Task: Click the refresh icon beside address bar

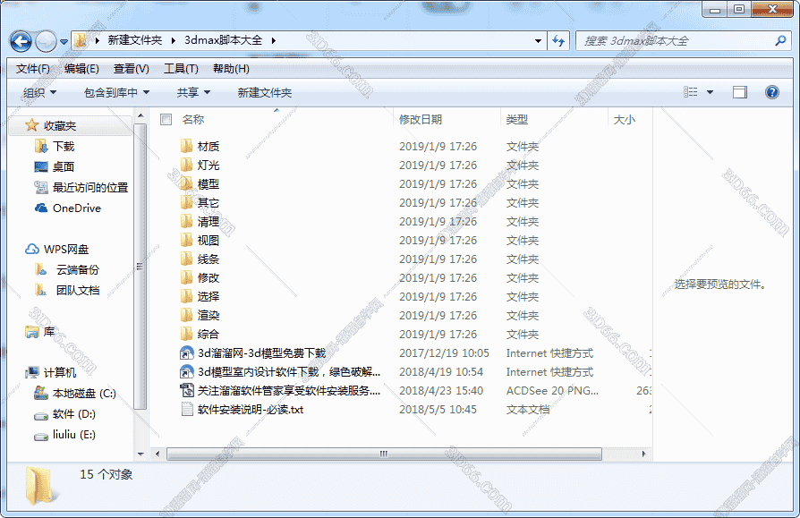Action: click(558, 41)
